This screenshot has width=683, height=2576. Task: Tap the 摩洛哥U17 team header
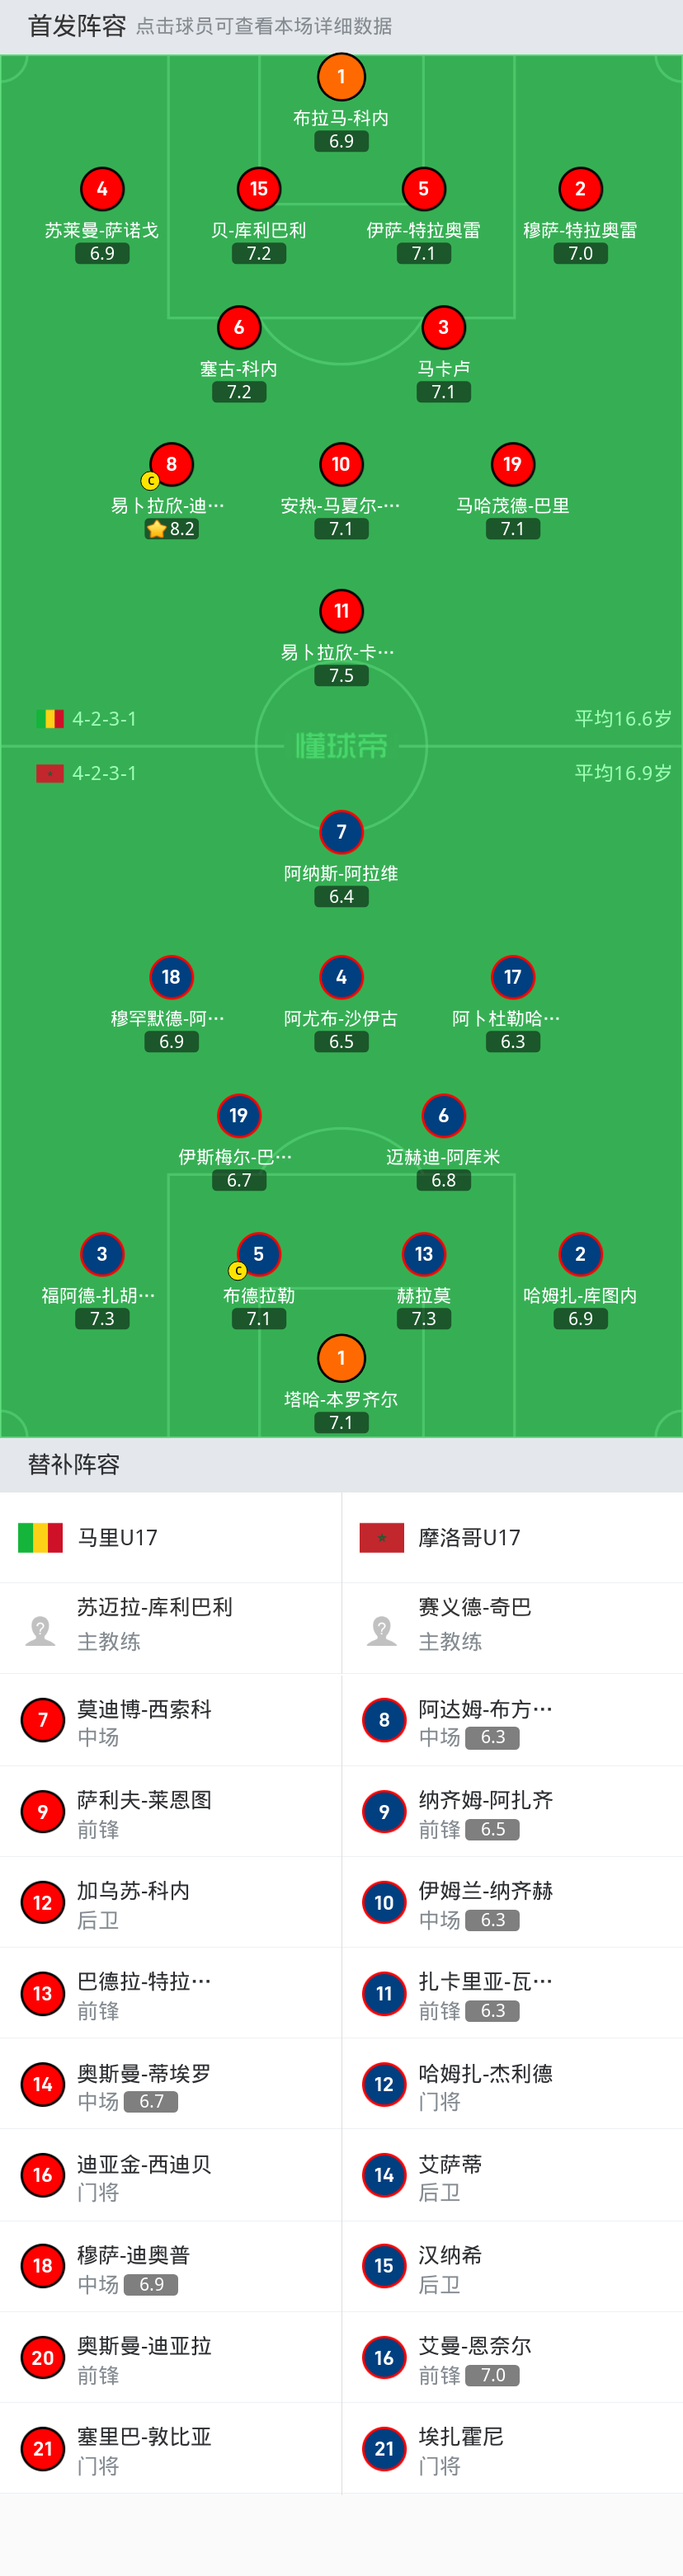[x=469, y=1537]
